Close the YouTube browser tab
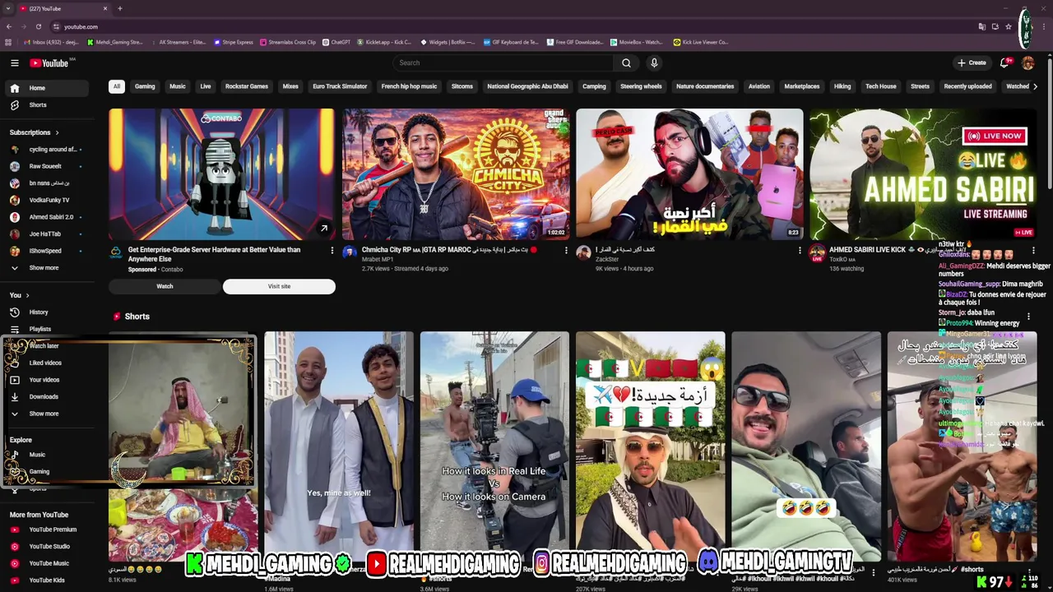 click(105, 8)
